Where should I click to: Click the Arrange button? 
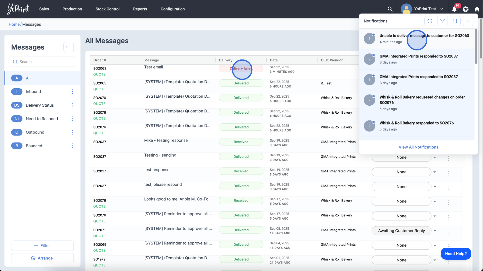(x=42, y=258)
